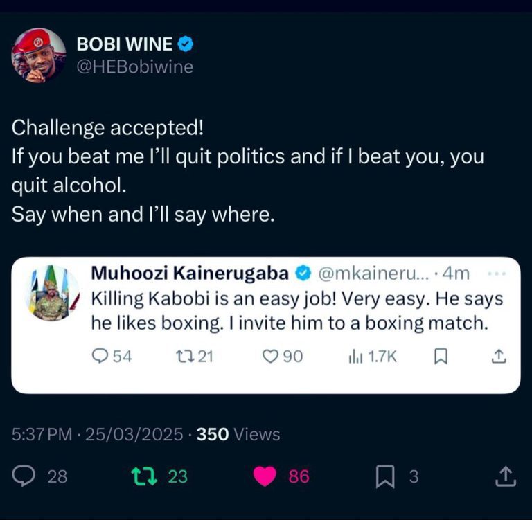
Task: Open the @HEBobiwine handle link
Action: (134, 67)
